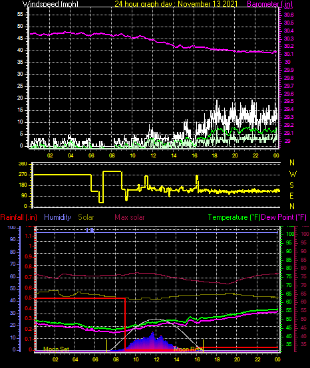Click the 12 hour tick on wind graph
Image resolution: width=310 pixels, height=368 pixels.
coord(153,155)
